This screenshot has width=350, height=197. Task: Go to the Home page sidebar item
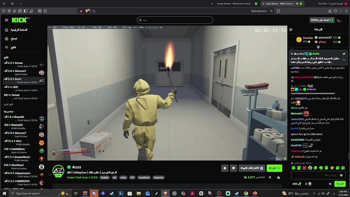(16, 30)
